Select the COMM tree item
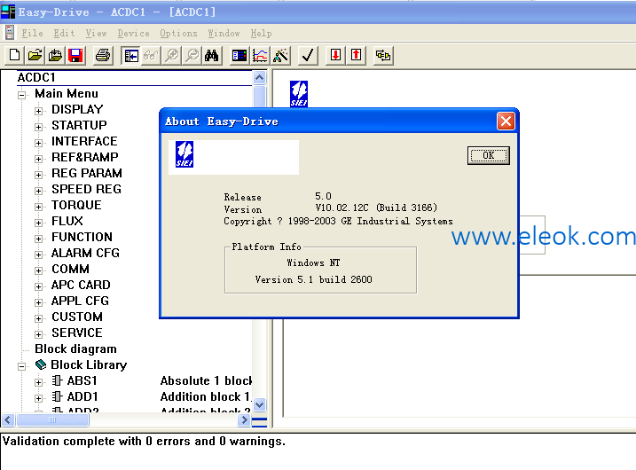Viewport: 636px width, 470px height. pos(70,269)
